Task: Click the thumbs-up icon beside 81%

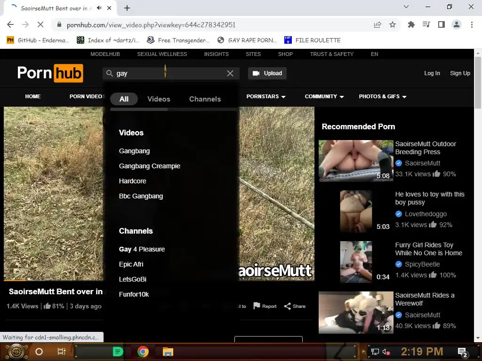Action: coord(47,306)
